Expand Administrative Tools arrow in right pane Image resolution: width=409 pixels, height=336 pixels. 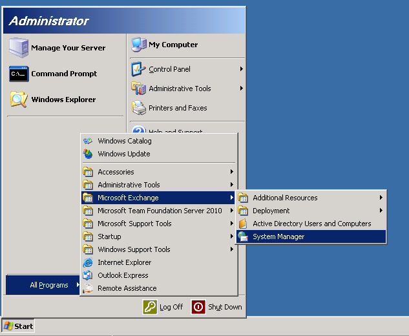(241, 89)
